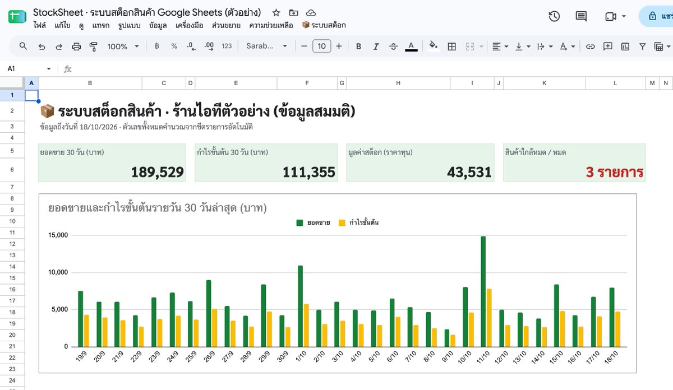Screen dimensions: 673x390
Task: Star the StockSheet document
Action: point(275,12)
